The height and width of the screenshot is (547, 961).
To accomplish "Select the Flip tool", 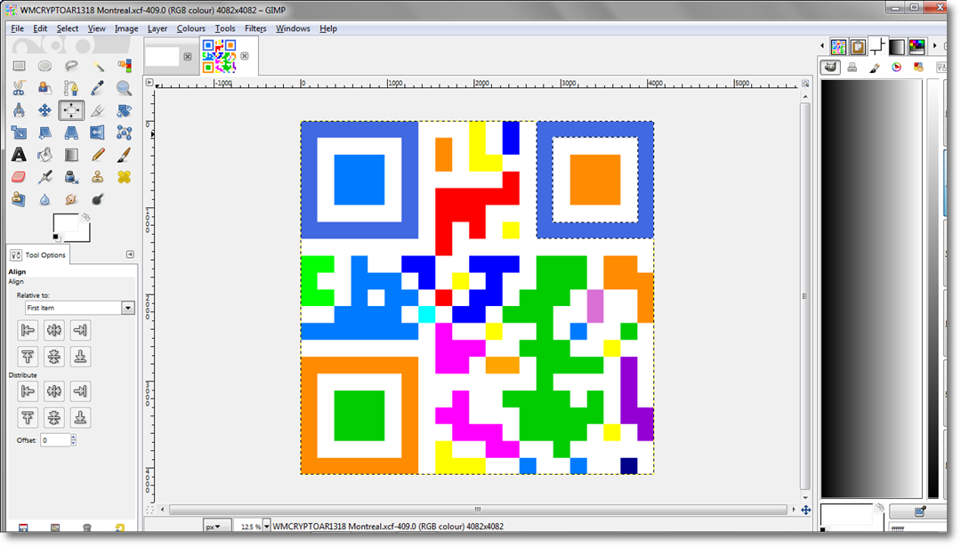I will click(98, 133).
